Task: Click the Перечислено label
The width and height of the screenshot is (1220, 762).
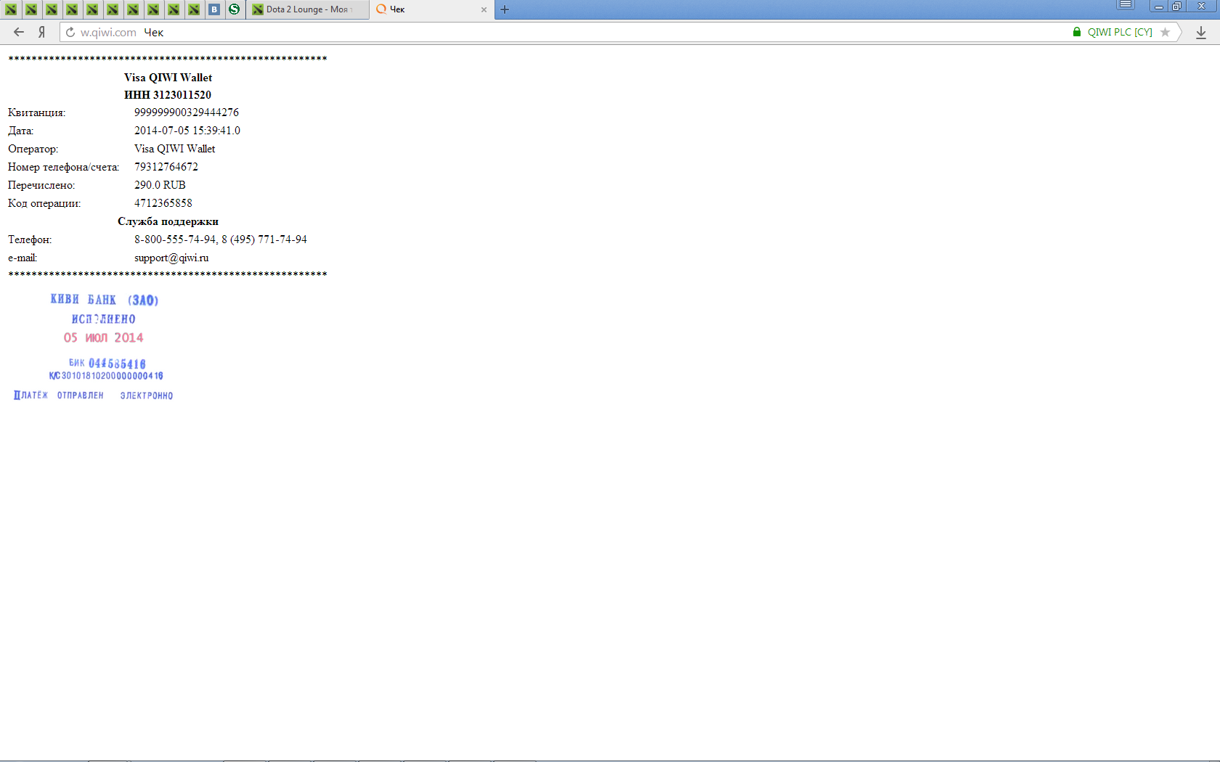Action: tap(41, 185)
